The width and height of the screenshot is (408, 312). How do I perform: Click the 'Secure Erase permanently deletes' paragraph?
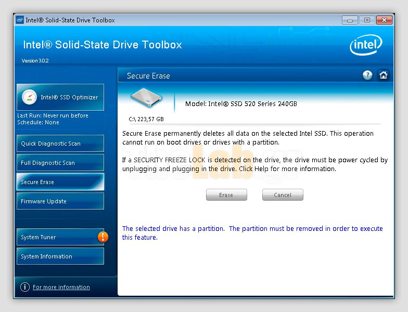248,137
